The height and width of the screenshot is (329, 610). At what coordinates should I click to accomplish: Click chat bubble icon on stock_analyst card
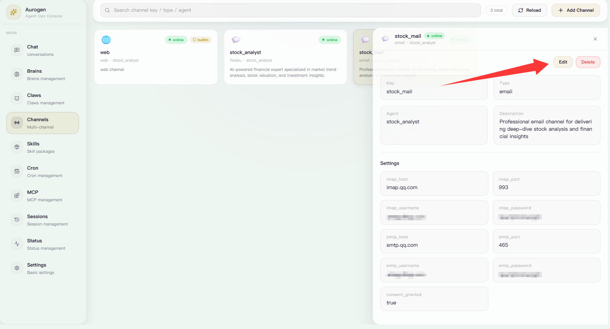coord(236,40)
